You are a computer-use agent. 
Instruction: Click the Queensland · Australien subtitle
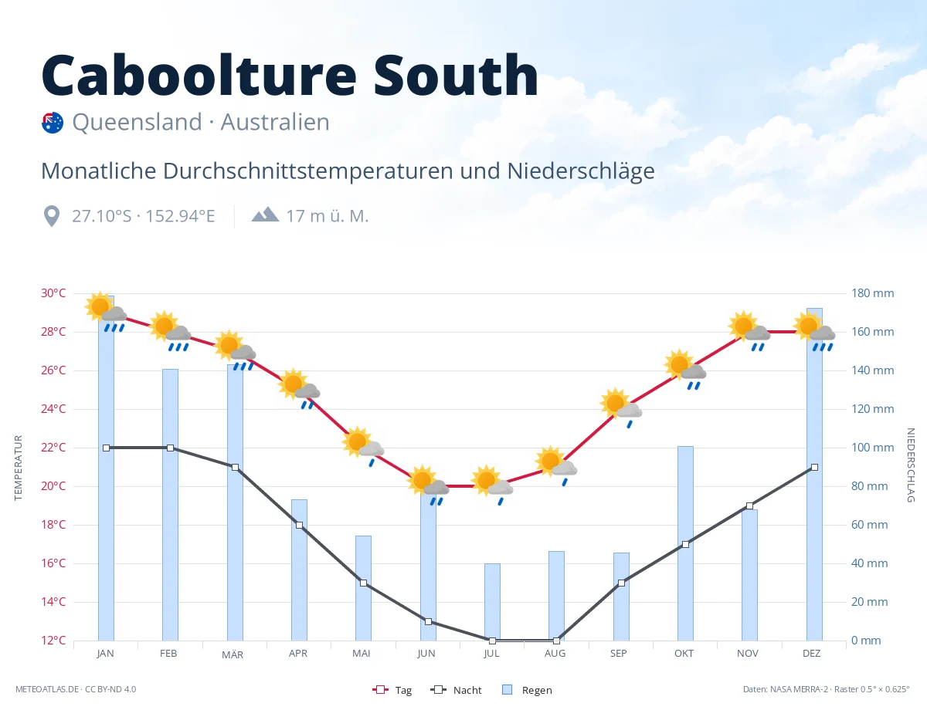click(x=201, y=123)
